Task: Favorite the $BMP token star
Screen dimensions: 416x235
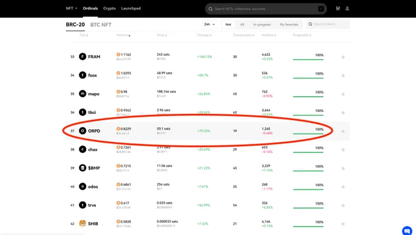Action: coord(343,168)
